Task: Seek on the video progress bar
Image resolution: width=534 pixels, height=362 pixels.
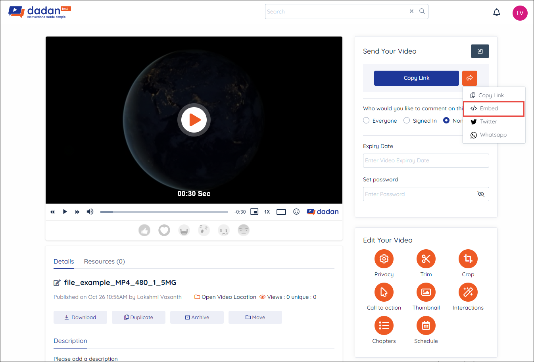Action: 164,212
